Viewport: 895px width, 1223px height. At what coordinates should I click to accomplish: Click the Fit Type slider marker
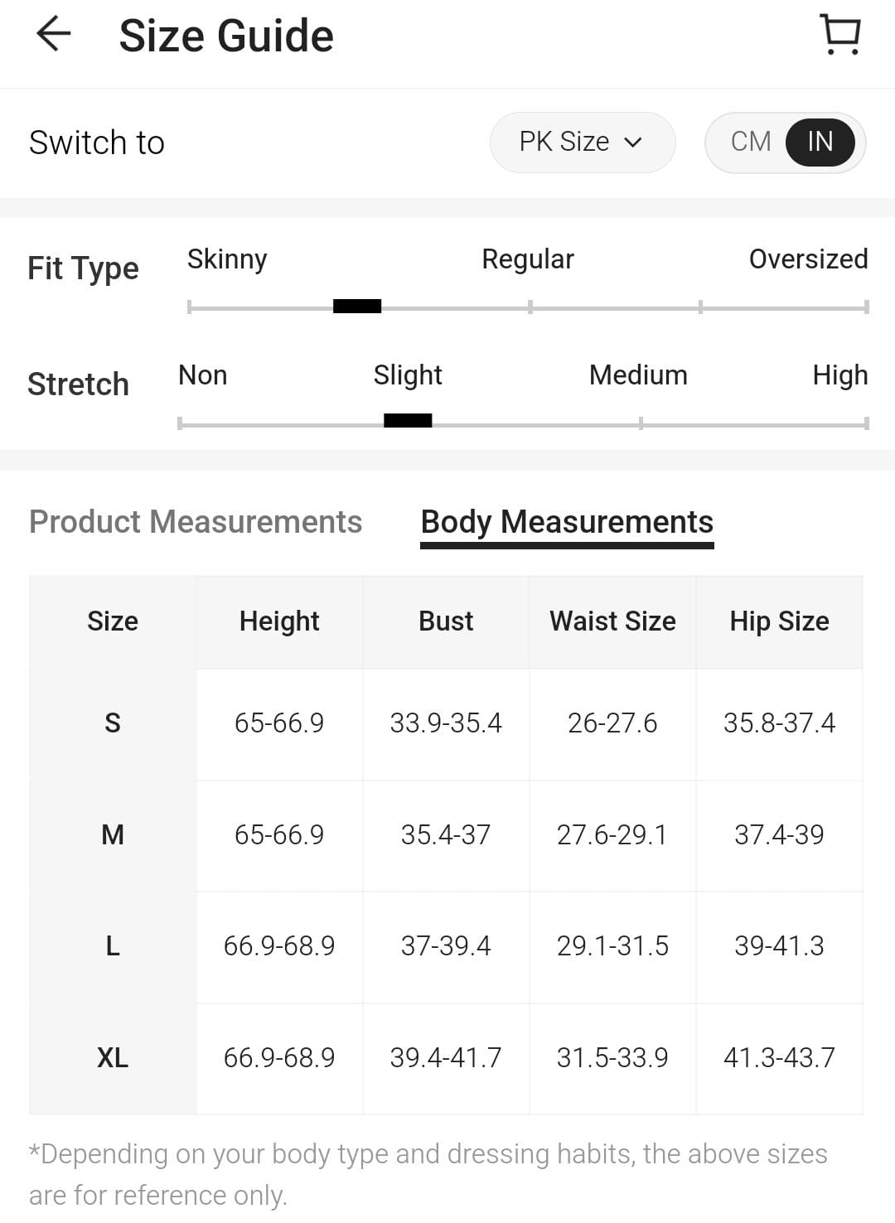357,307
